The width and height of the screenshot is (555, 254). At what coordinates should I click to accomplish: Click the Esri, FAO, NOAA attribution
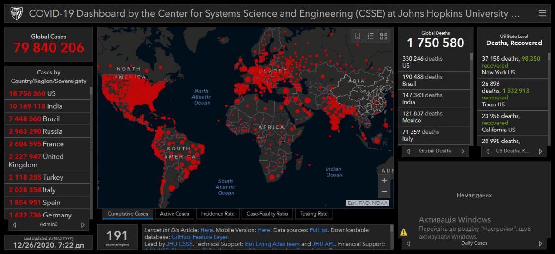368,203
